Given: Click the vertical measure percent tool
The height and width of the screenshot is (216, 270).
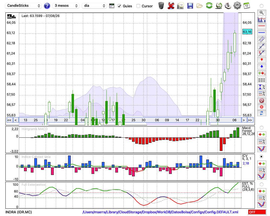Looking at the screenshot, I should pos(262,87).
